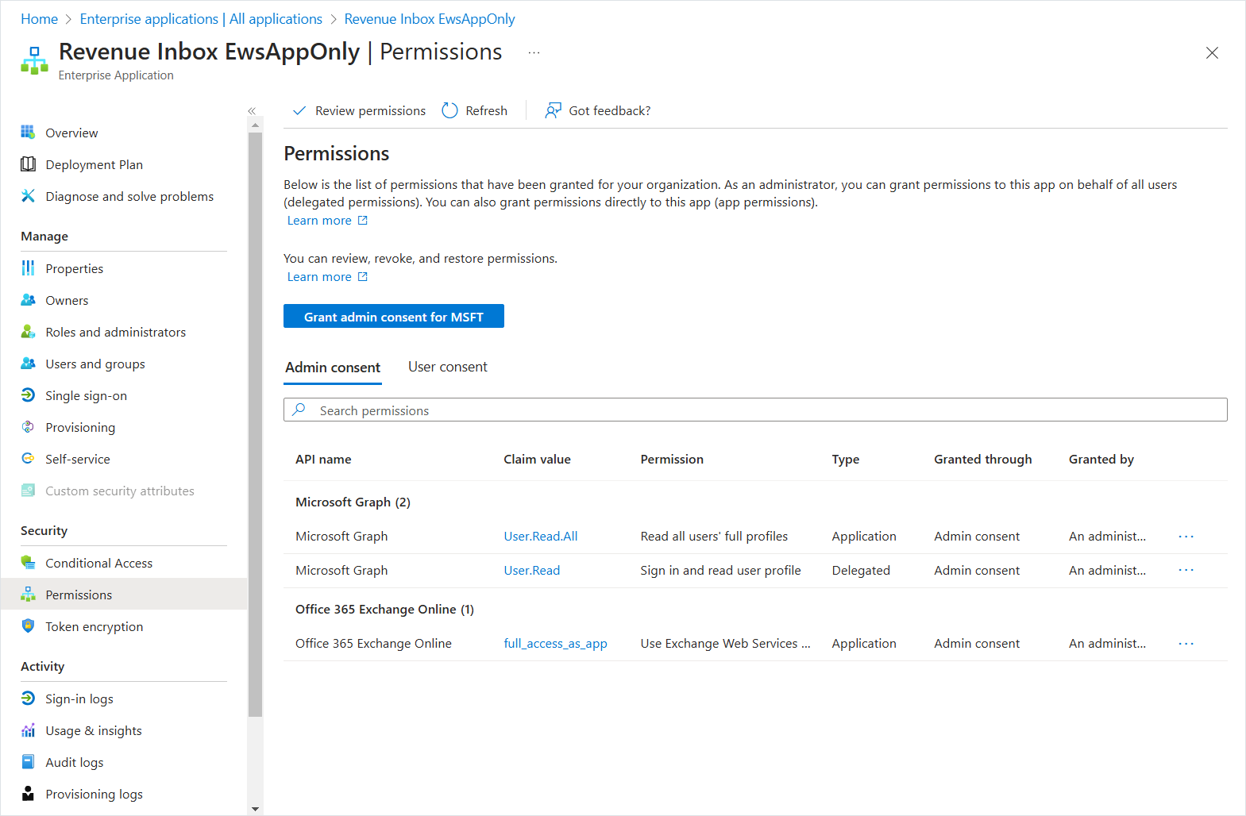Click the Granted through column header
This screenshot has height=816, width=1246.
point(983,459)
